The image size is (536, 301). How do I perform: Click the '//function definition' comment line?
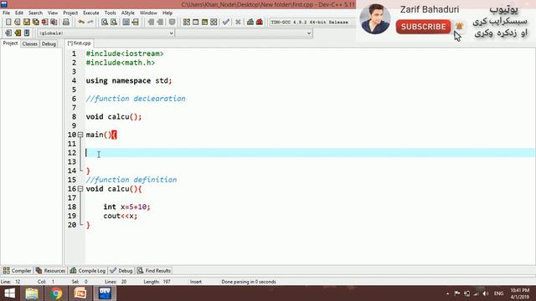click(131, 180)
